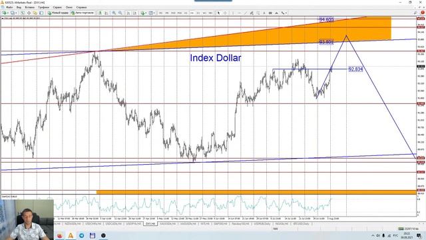Viewport: 426px width, 240px height.
Task: Open the Справка menu
Action: (x=81, y=7)
